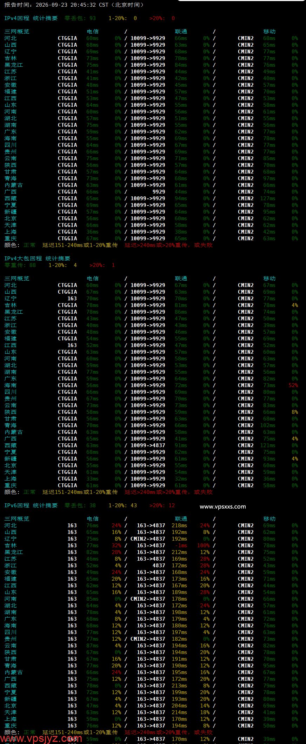
Task: Click the "-1ms" failed latency for 吉林
Action: tap(181, 546)
